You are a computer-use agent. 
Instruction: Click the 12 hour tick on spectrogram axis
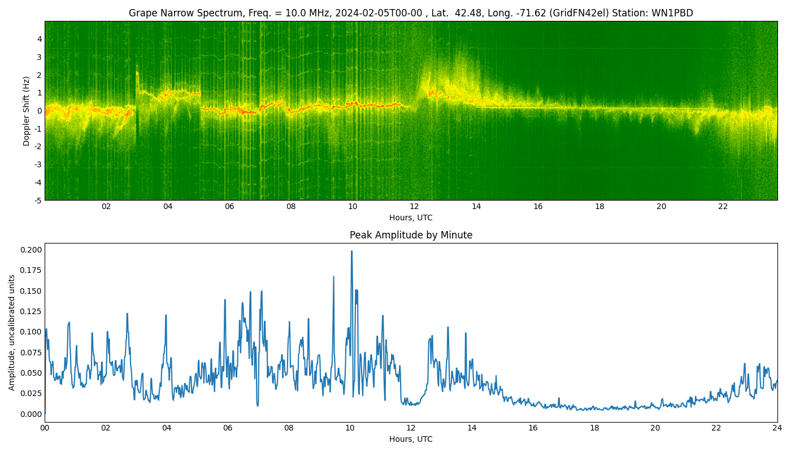pos(414,207)
